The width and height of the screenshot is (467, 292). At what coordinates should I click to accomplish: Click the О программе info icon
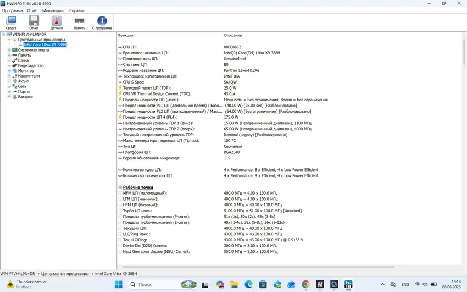(x=102, y=23)
